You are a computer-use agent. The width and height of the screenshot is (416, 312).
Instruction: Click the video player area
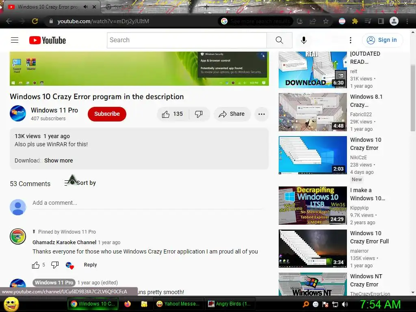point(139,68)
